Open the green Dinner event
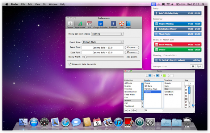Screen dimensions: 210x133 pos(178,50)
